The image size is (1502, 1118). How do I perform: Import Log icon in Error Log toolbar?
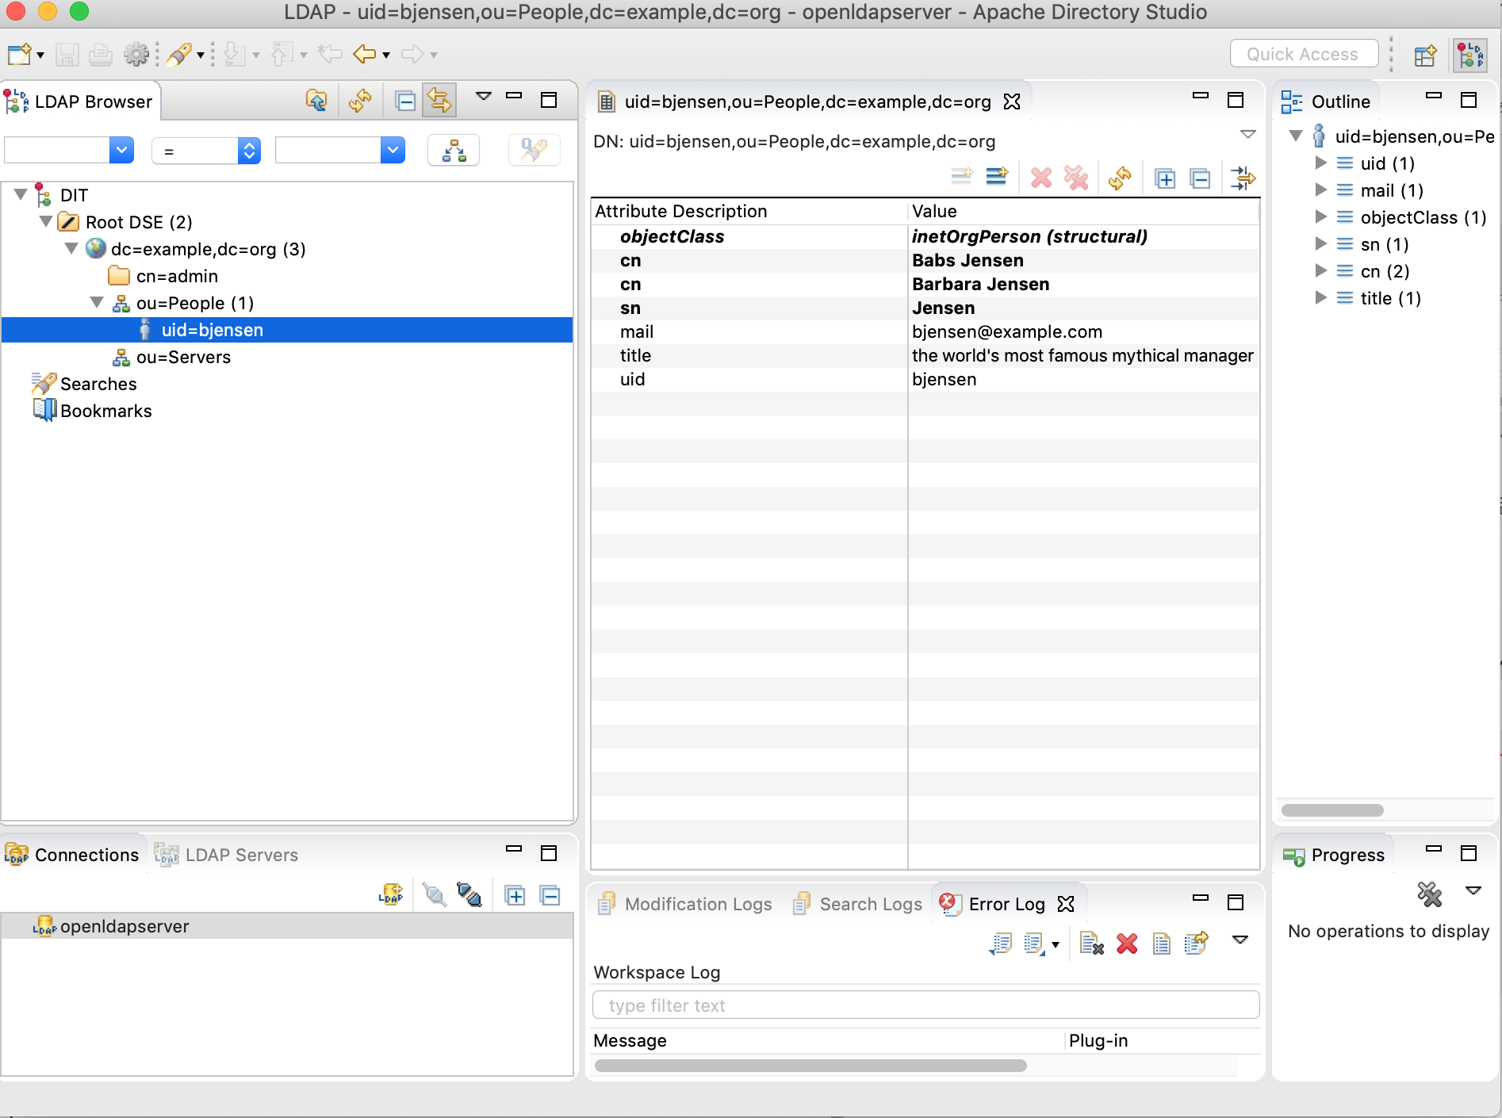point(1034,944)
